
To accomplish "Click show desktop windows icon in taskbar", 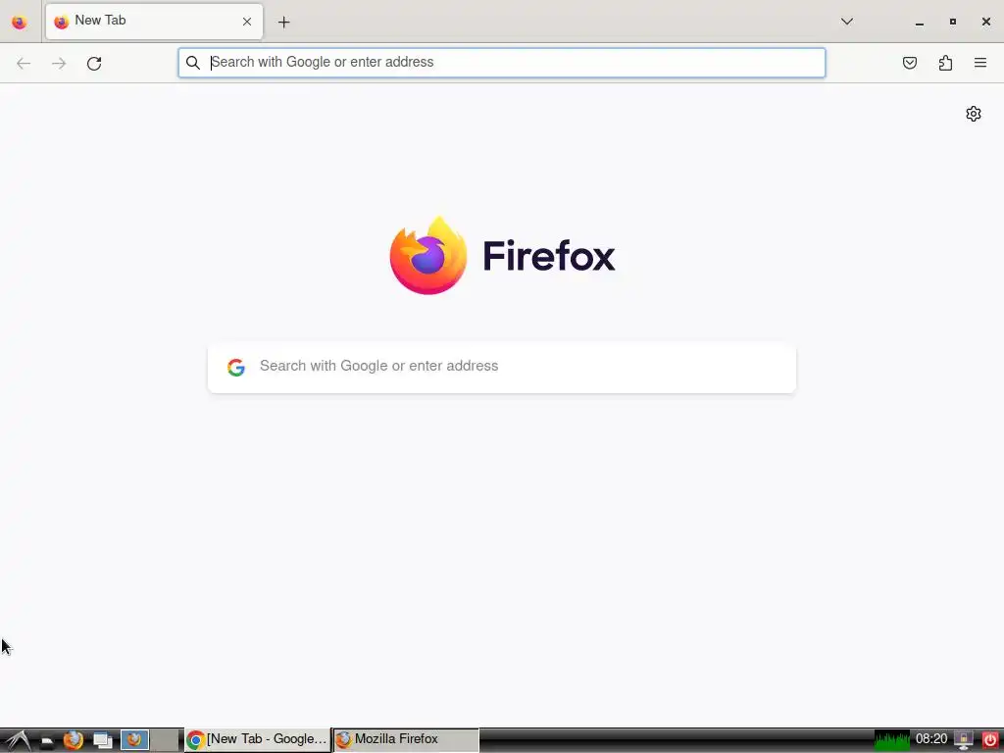I will pos(102,741).
